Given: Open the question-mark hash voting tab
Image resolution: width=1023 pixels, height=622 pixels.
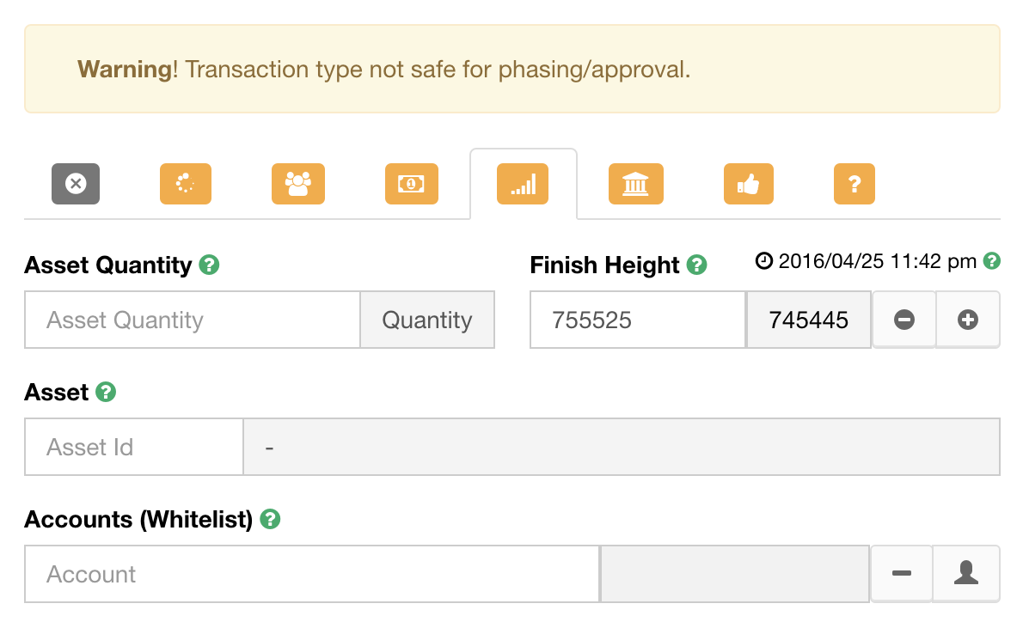Looking at the screenshot, I should pyautogui.click(x=855, y=184).
